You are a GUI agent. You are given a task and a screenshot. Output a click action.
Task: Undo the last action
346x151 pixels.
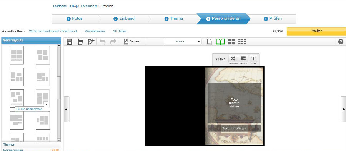(x=102, y=42)
